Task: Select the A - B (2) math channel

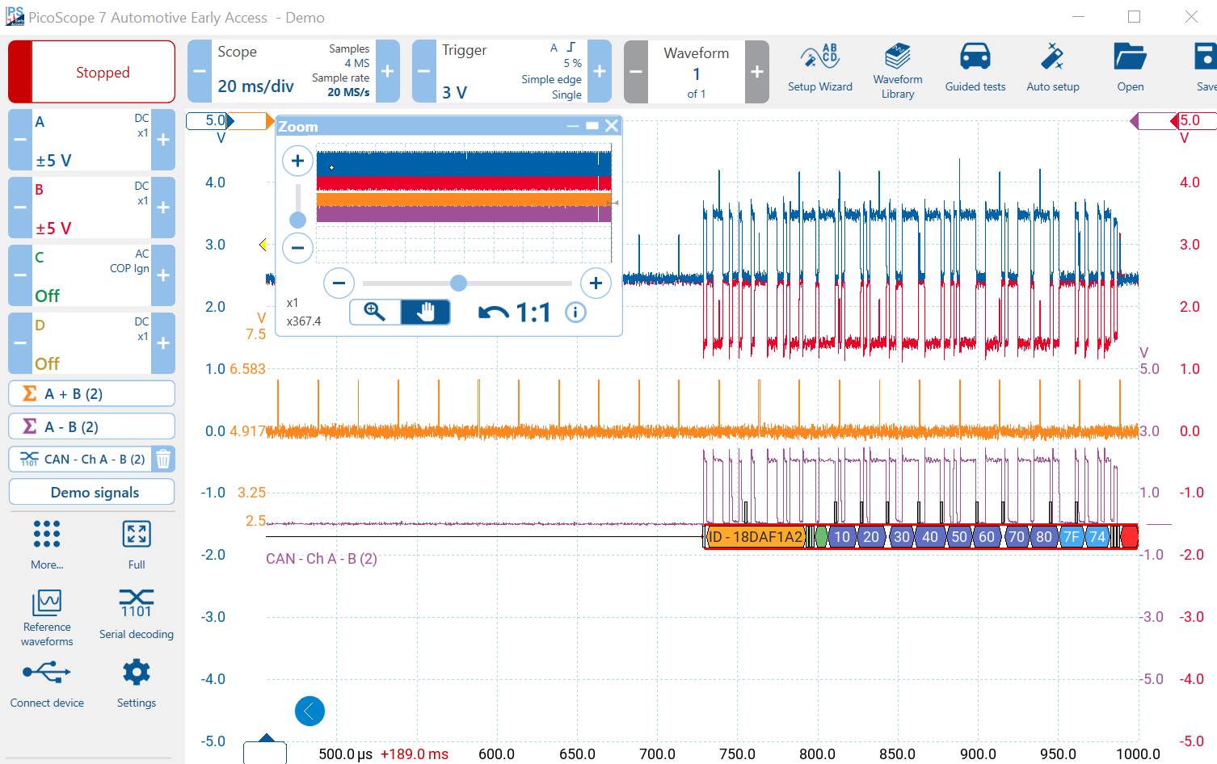Action: (x=91, y=426)
